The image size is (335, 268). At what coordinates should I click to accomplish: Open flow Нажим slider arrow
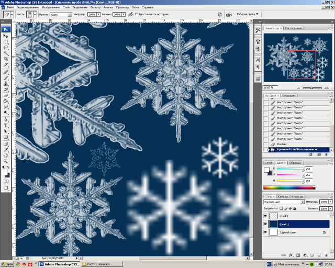click(x=124, y=14)
